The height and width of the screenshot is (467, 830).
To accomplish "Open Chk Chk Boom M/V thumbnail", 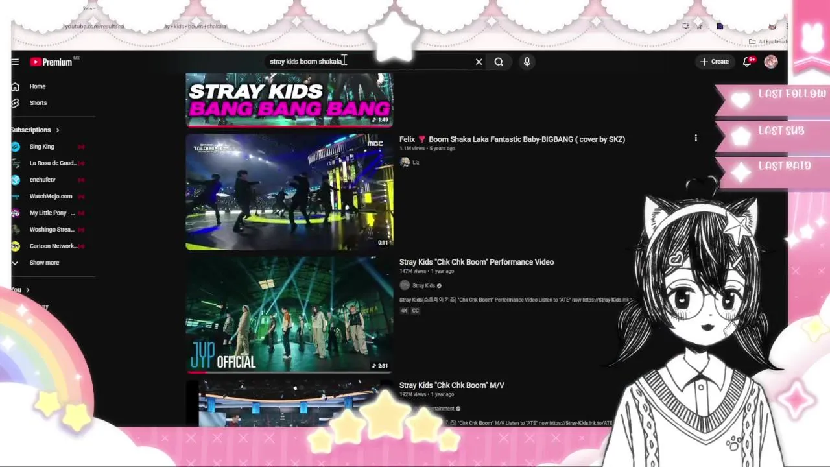I will click(x=289, y=403).
